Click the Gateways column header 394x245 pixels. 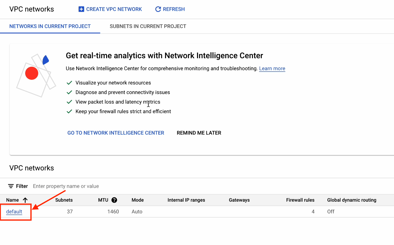(239, 200)
